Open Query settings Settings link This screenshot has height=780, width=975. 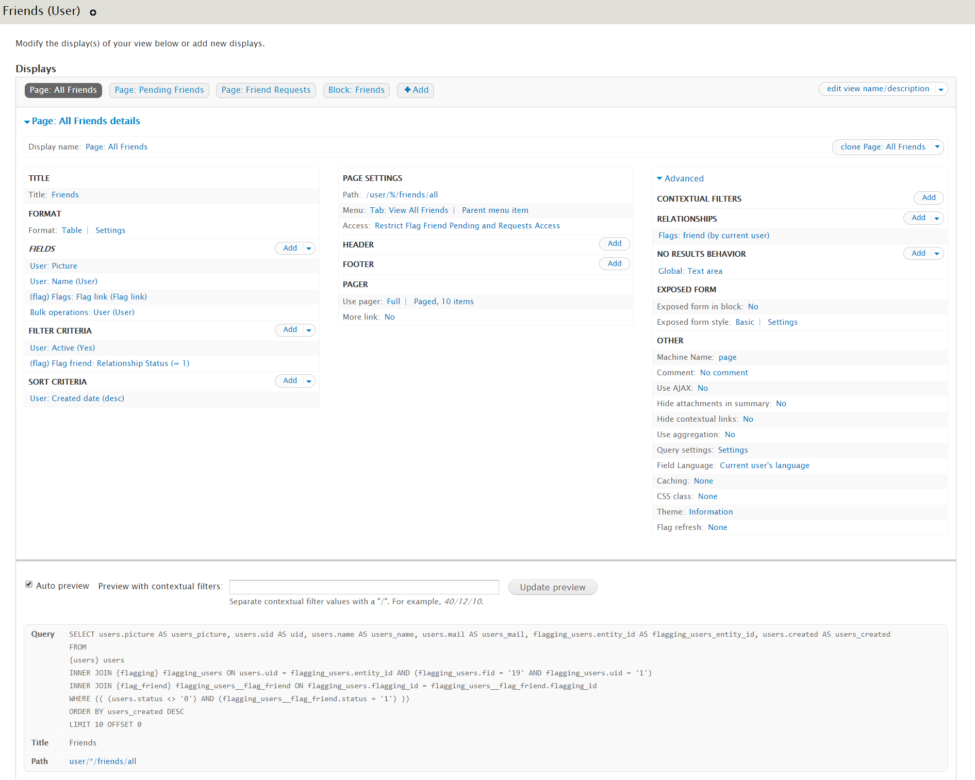pyautogui.click(x=733, y=450)
